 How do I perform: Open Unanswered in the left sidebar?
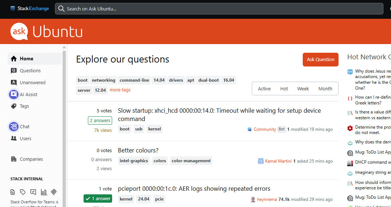pyautogui.click(x=33, y=82)
